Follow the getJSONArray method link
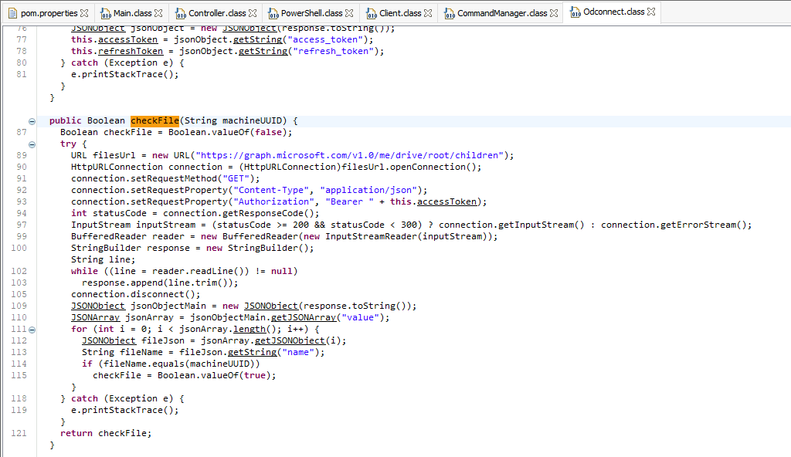This screenshot has width=791, height=457. point(304,317)
